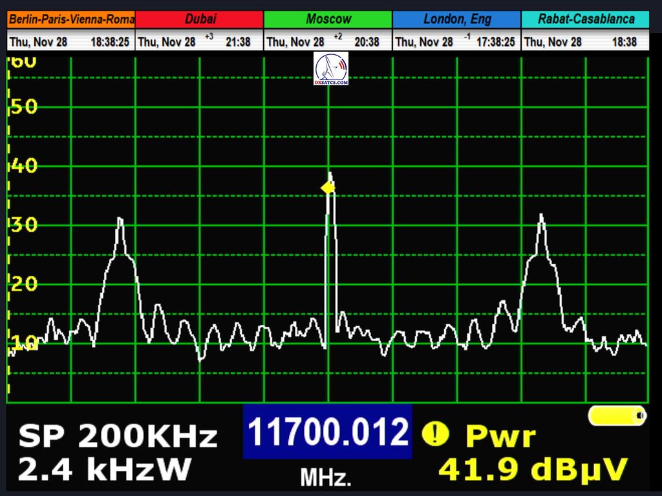Select the London, Eng tab
662x496 pixels.
(456, 19)
